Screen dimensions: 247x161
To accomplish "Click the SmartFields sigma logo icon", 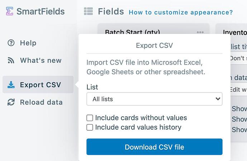I will 10,11.
